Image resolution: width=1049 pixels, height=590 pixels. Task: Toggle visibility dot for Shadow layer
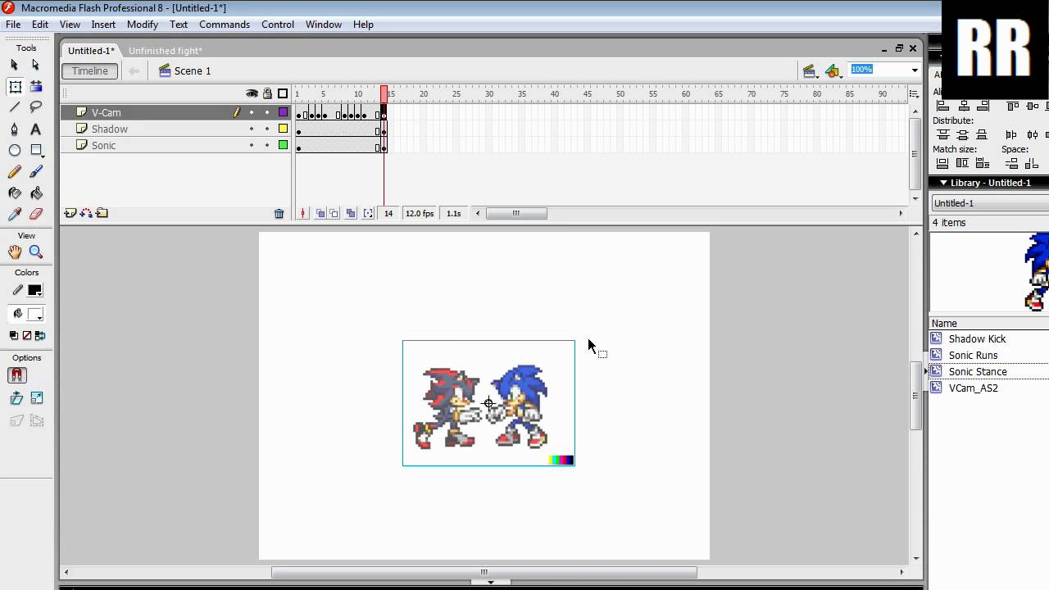point(252,129)
